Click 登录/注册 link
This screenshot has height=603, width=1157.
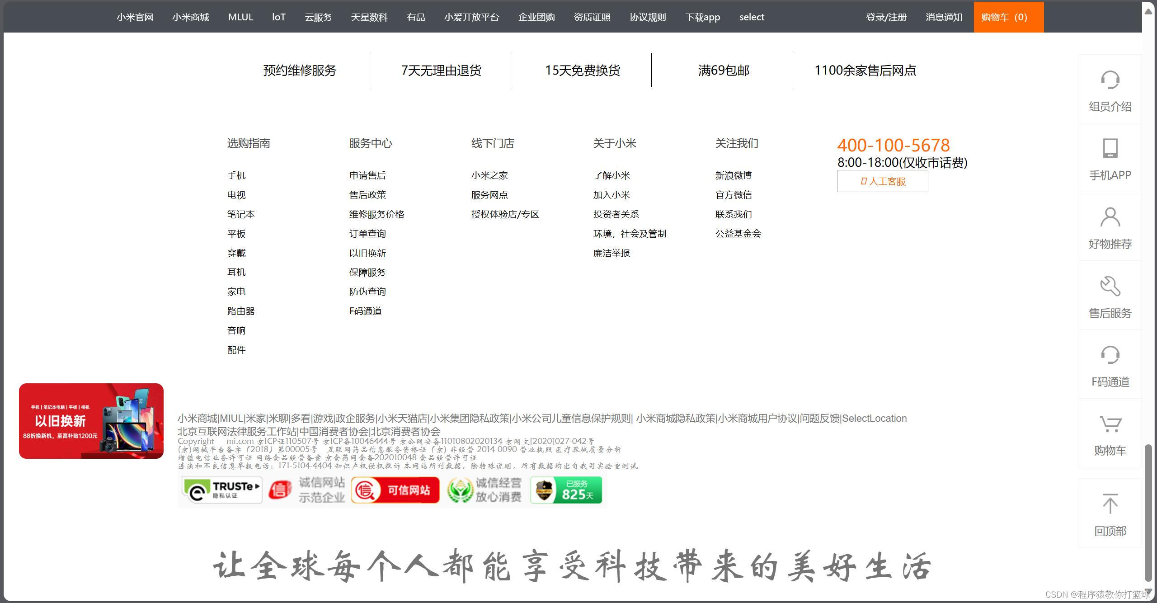(886, 17)
